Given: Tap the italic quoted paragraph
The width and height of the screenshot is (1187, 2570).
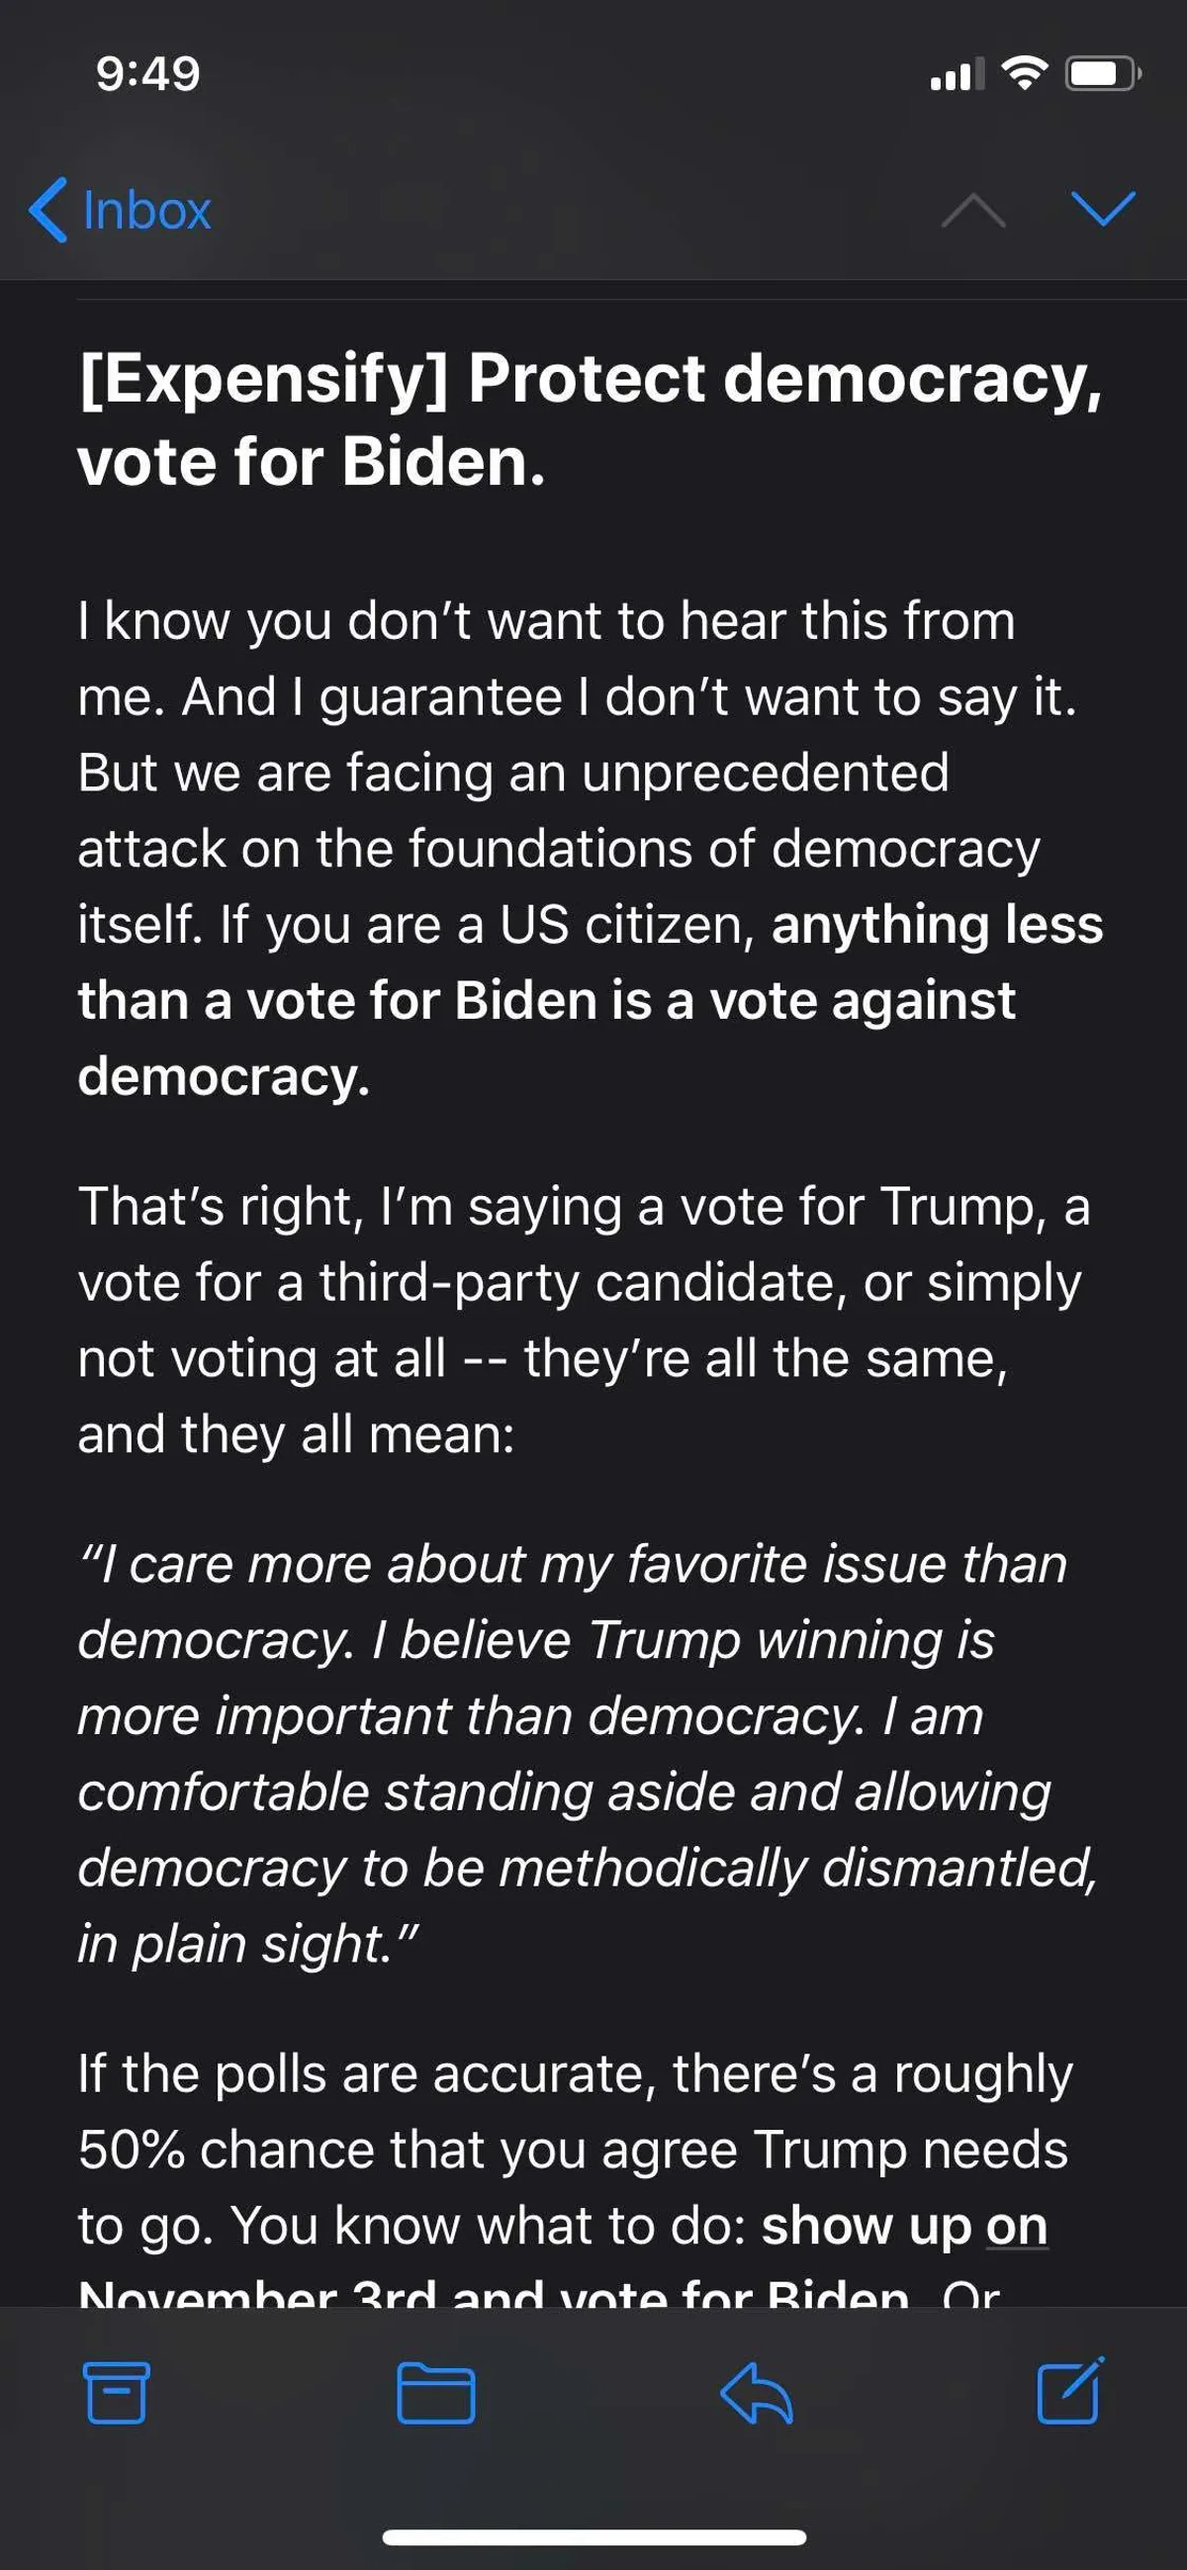Looking at the screenshot, I should click(587, 1753).
